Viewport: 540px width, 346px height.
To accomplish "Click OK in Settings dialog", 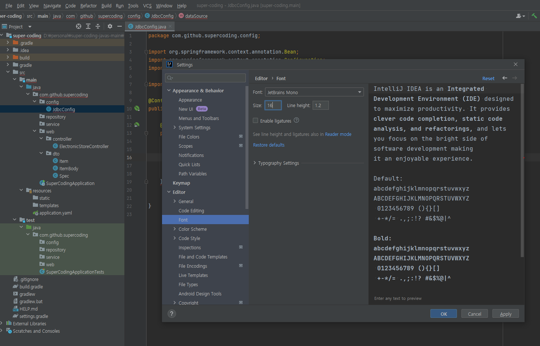I will click(444, 314).
